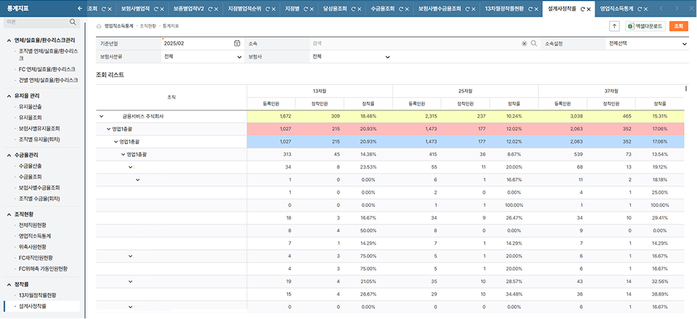Refresh the 13차월정착률현황 tab
Viewport: 697px width, 319px height.
click(x=530, y=9)
